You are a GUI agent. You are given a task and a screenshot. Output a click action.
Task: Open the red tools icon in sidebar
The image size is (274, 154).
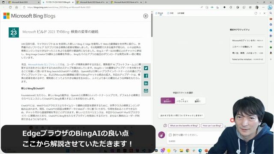click(271, 19)
